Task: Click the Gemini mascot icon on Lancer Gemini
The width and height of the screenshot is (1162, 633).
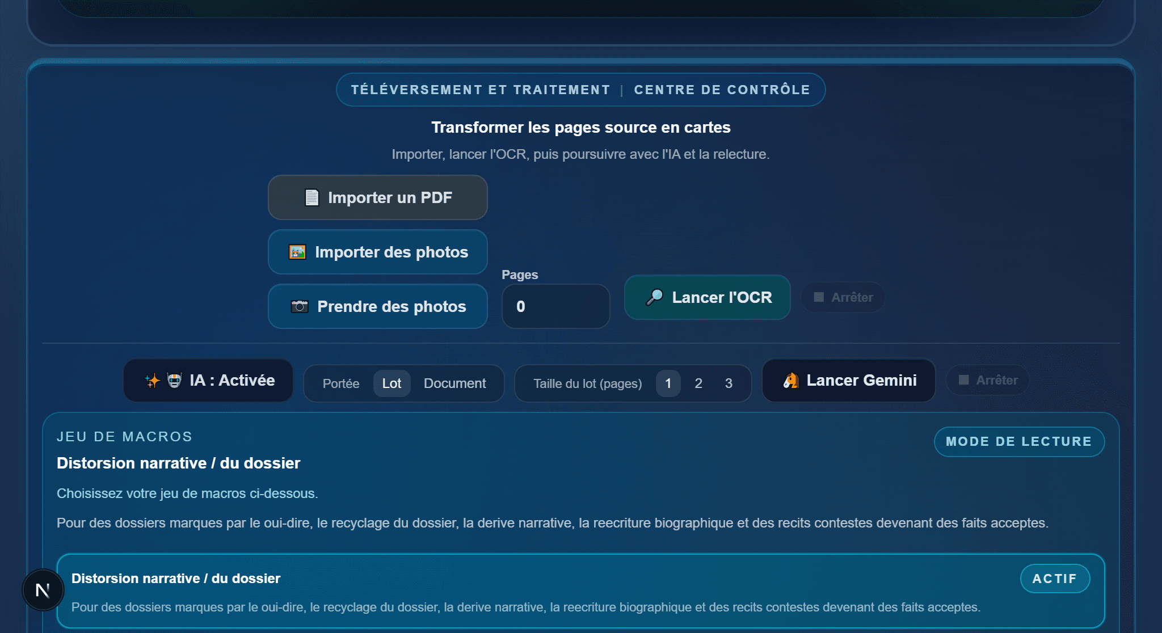Action: point(790,380)
